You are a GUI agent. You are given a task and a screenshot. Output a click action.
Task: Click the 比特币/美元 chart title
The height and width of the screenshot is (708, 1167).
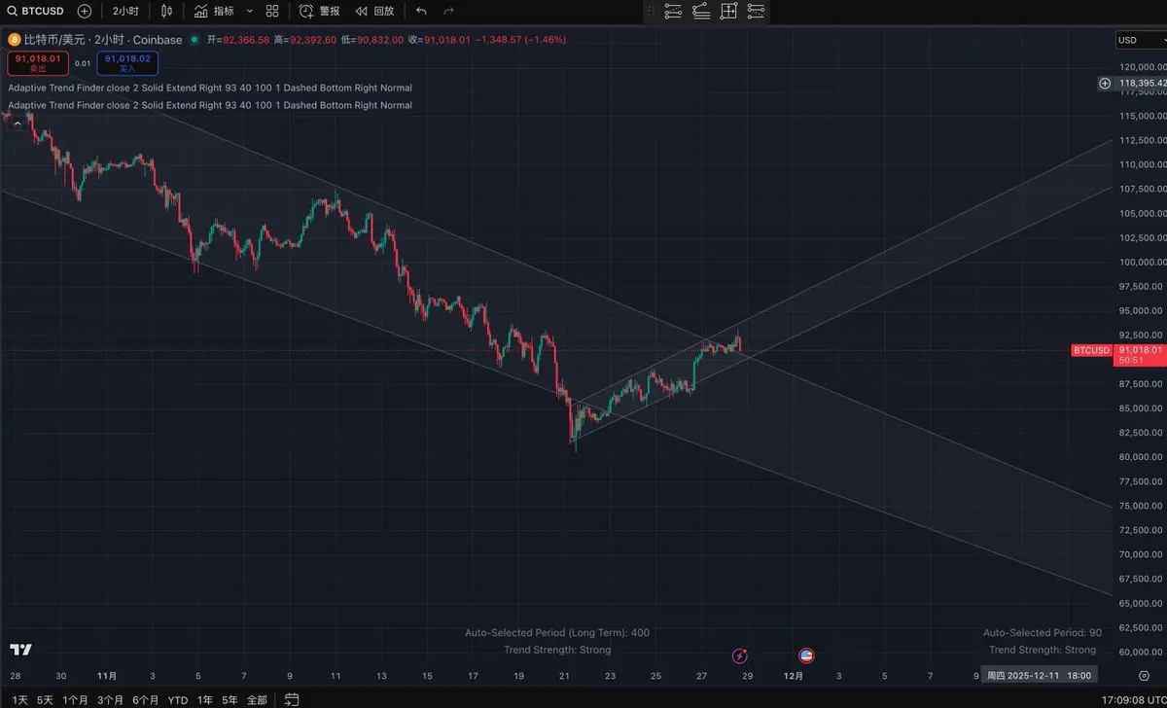pos(102,40)
